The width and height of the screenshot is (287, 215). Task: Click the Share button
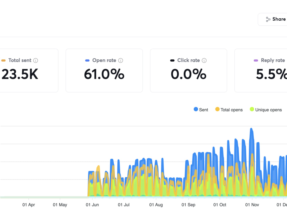[x=272, y=19]
